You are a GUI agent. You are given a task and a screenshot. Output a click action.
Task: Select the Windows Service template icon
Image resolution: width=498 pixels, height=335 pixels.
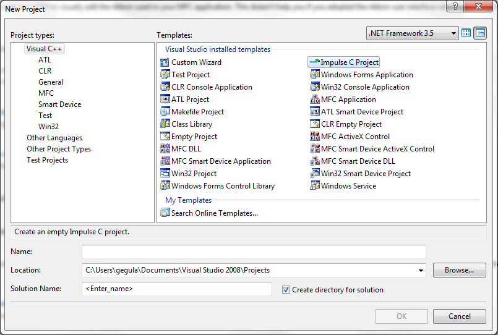click(314, 186)
